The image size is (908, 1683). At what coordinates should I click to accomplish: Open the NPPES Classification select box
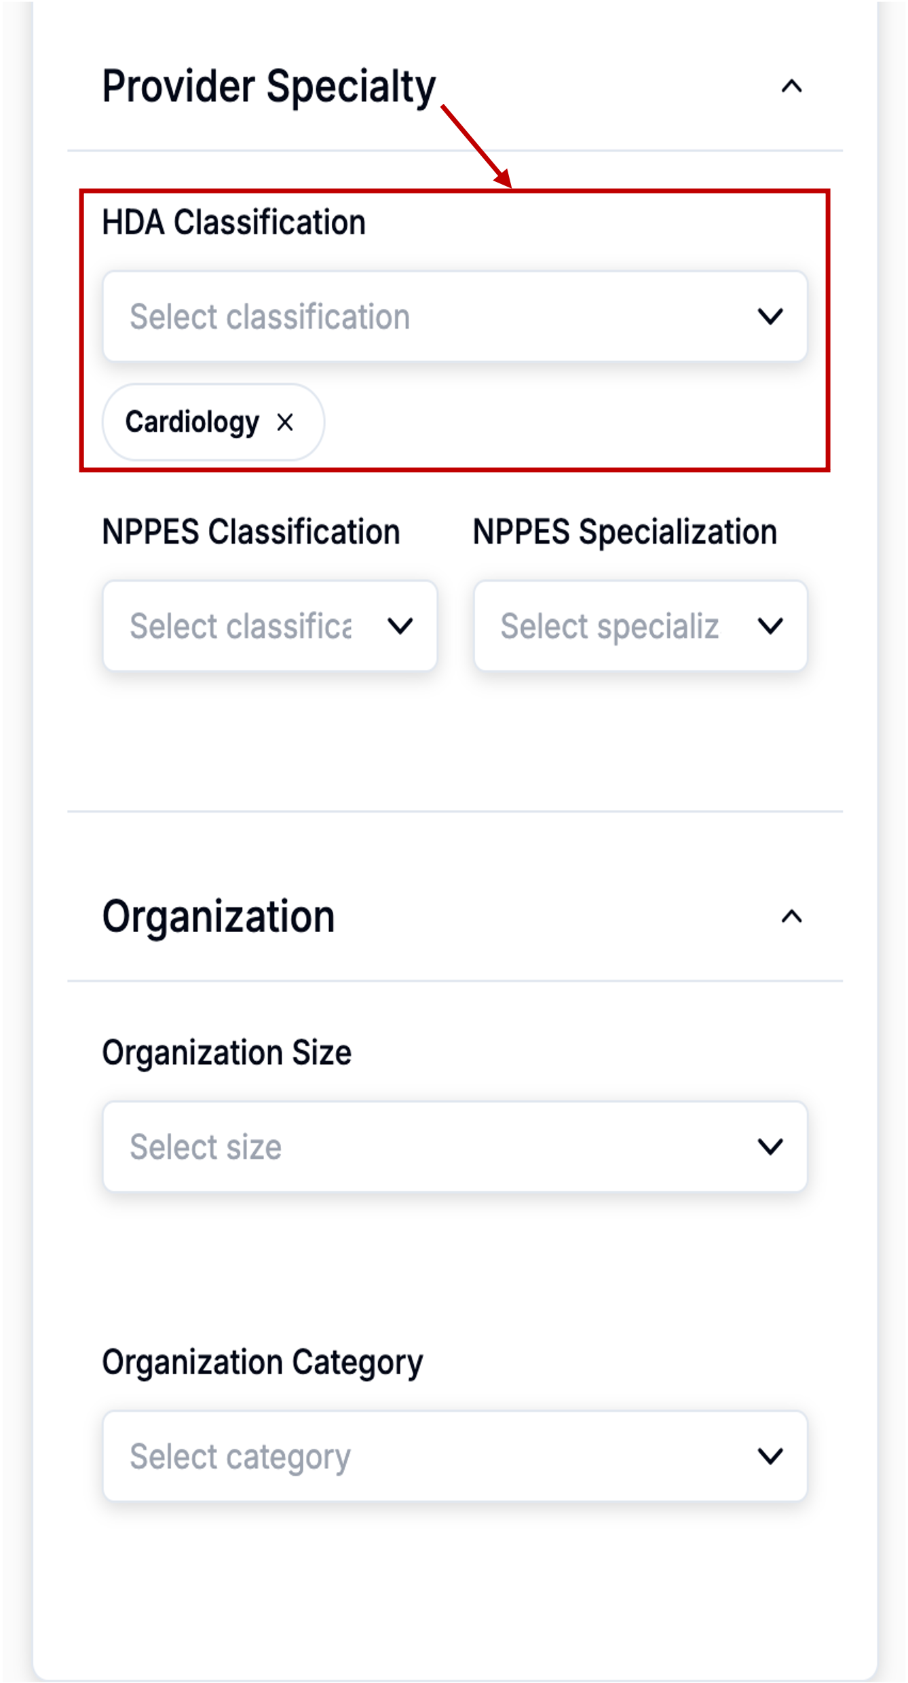click(269, 626)
